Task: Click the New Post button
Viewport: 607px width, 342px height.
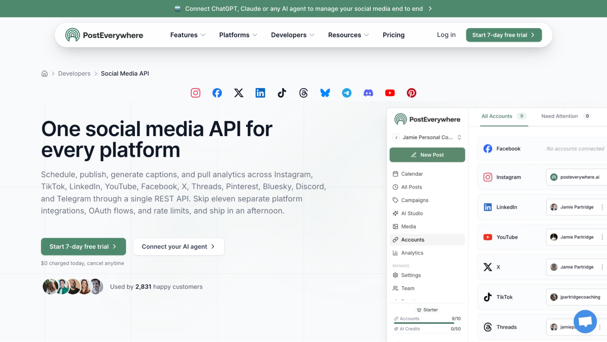Action: click(x=427, y=155)
